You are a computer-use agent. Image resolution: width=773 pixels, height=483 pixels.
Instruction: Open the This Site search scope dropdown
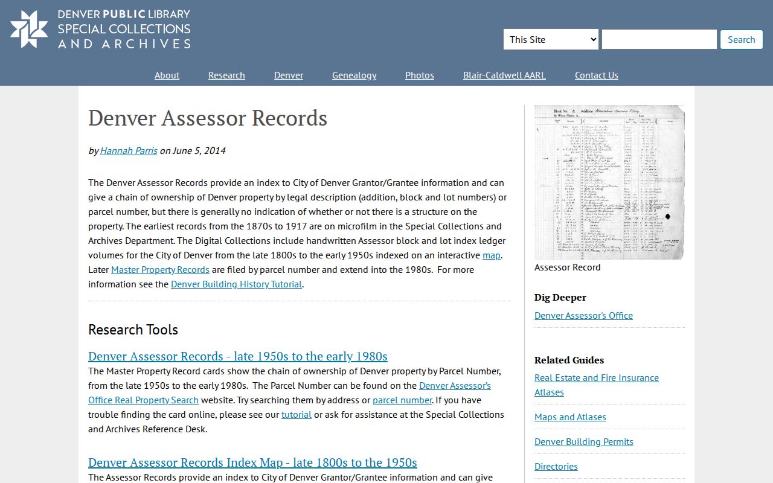pyautogui.click(x=551, y=39)
